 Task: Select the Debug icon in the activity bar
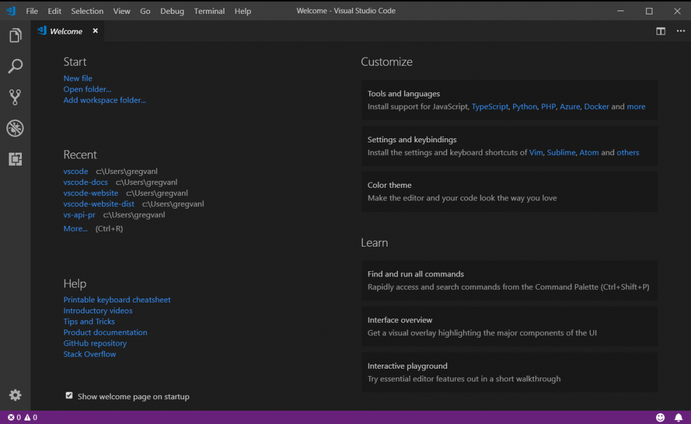[x=15, y=128]
